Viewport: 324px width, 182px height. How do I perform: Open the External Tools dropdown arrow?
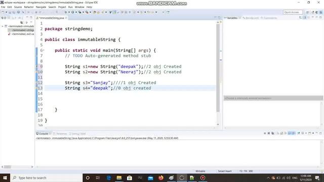(x=90, y=12)
